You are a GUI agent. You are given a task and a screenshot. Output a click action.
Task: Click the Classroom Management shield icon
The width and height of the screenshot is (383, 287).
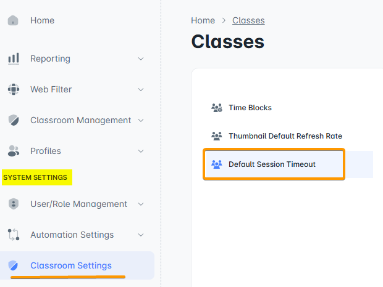pos(13,120)
